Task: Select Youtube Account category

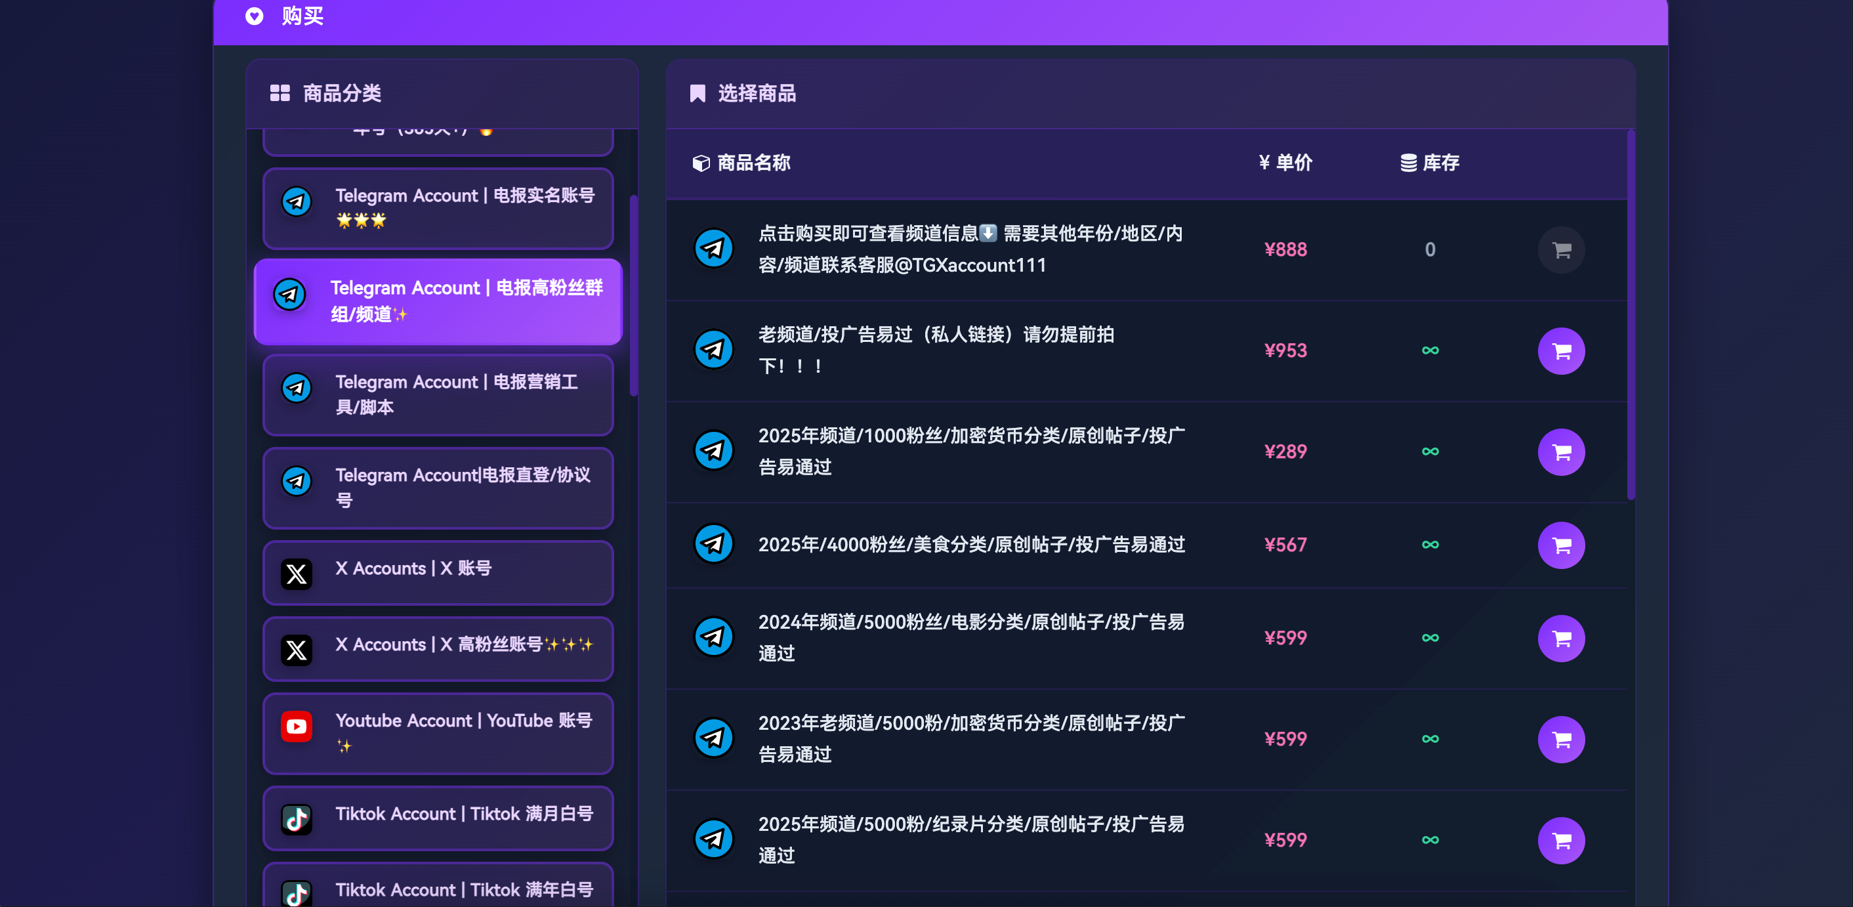Action: click(438, 732)
